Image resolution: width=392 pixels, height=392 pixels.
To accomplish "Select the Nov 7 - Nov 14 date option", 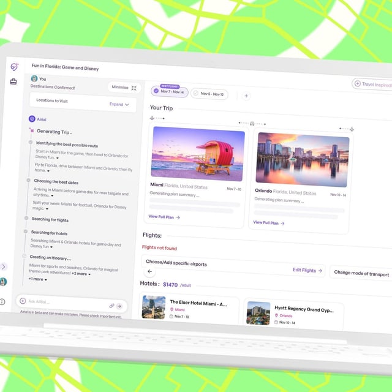I will [x=170, y=91].
